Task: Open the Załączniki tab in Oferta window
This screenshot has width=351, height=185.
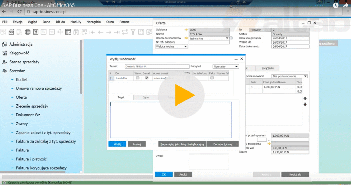Action: (x=267, y=68)
